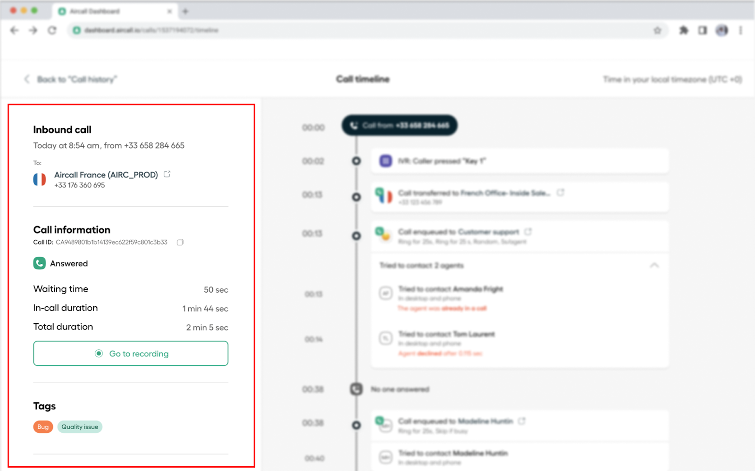Open a new browser tab
Screen dimensions: 755x471
pyautogui.click(x=185, y=11)
